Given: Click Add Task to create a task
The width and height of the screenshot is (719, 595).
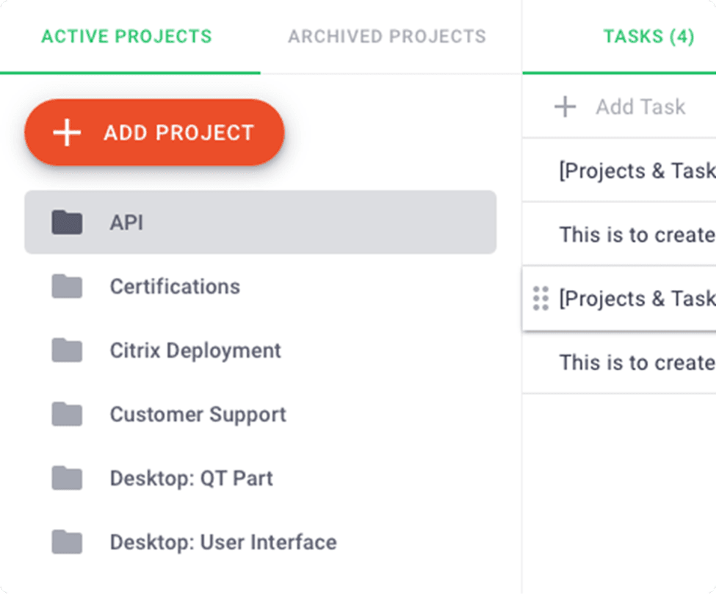Looking at the screenshot, I should pos(640,107).
